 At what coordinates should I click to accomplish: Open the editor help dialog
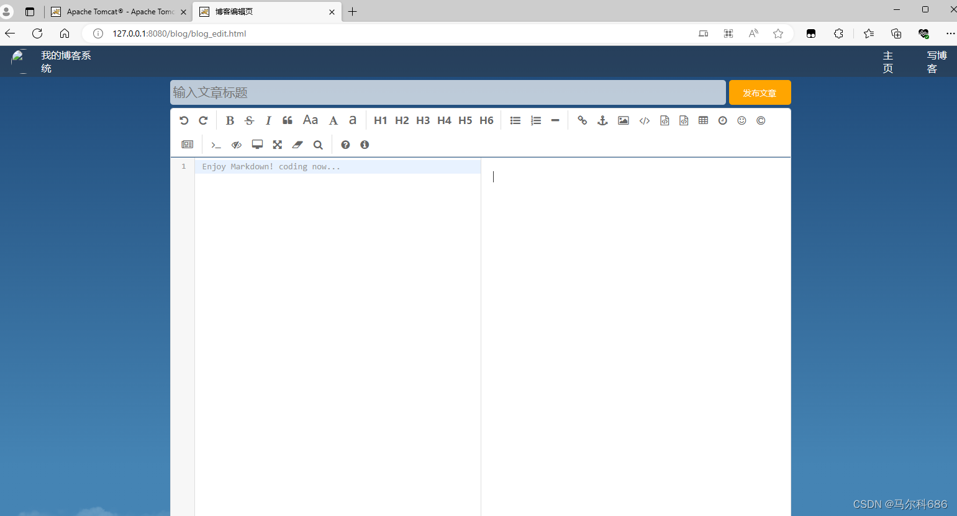pyautogui.click(x=345, y=145)
